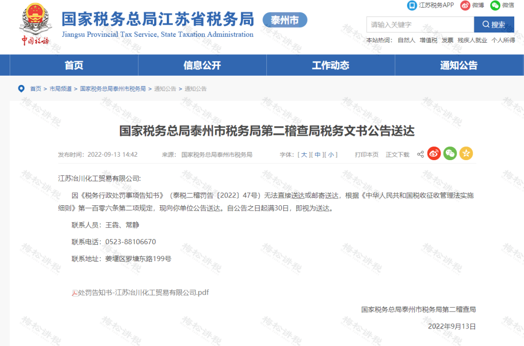Open 处罚告知书 PDF attachment link
The width and height of the screenshot is (524, 346).
point(143,293)
